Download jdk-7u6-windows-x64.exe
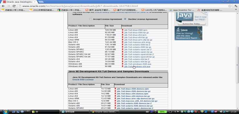The height and width of the screenshot is (114, 239). point(137,66)
